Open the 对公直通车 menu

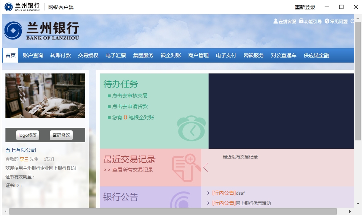tap(284, 55)
